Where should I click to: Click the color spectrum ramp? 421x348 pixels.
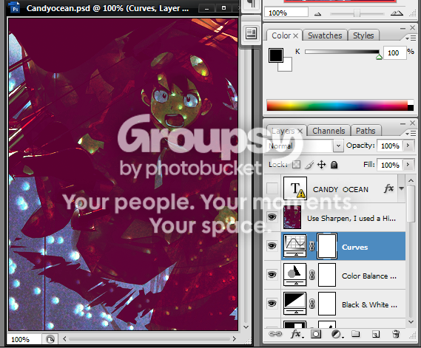click(x=340, y=105)
